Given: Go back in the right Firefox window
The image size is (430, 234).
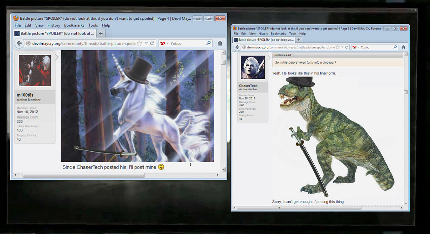Looking at the screenshot, I should coord(237,47).
